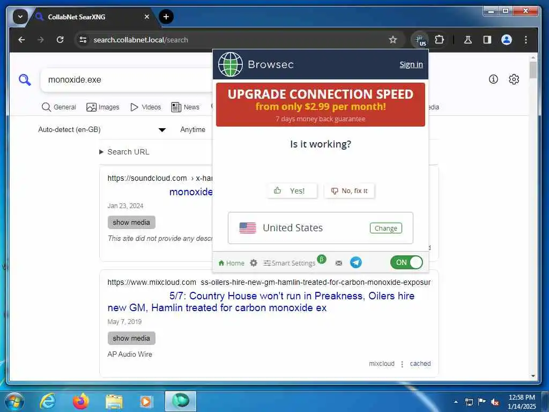The height and width of the screenshot is (412, 549).
Task: Open SearXNG about info icon
Action: (x=493, y=79)
